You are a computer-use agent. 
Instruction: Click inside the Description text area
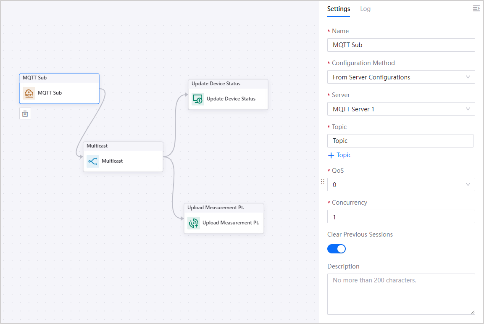401,294
